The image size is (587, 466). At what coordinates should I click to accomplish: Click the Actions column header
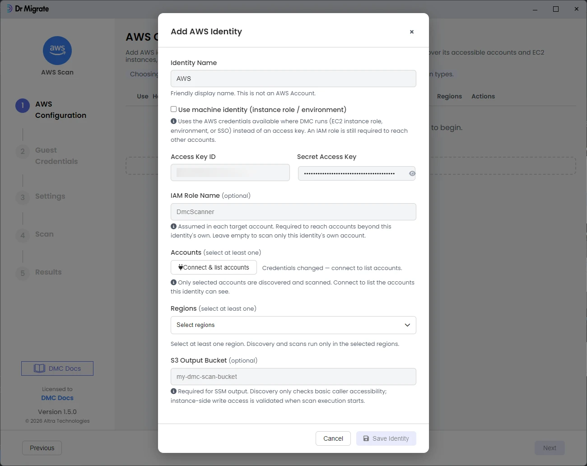pyautogui.click(x=483, y=96)
